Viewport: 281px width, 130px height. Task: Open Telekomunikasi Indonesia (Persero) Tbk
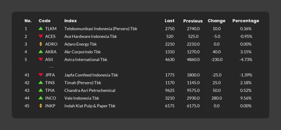[x=101, y=29]
